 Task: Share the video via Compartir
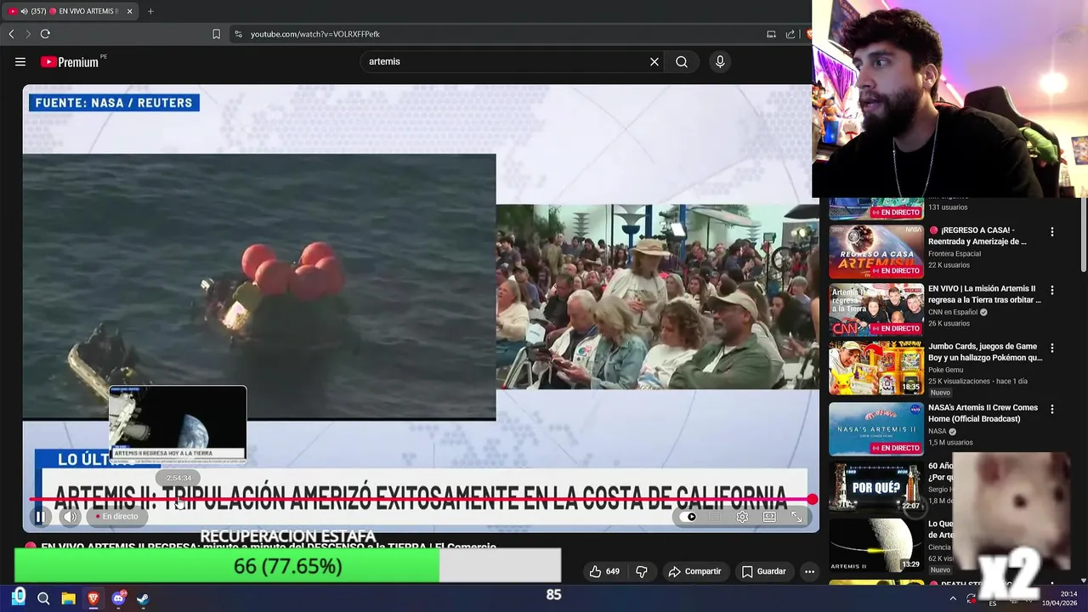(694, 571)
